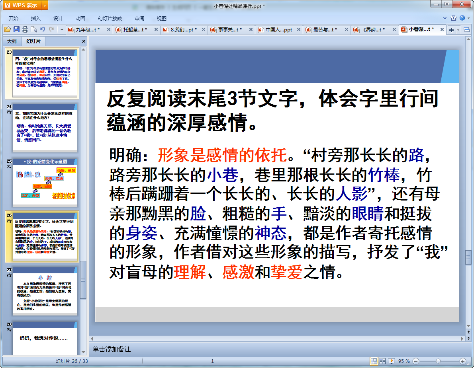The height and width of the screenshot is (368, 474).
Task: Open the 视图 menu tab
Action: pos(162,18)
